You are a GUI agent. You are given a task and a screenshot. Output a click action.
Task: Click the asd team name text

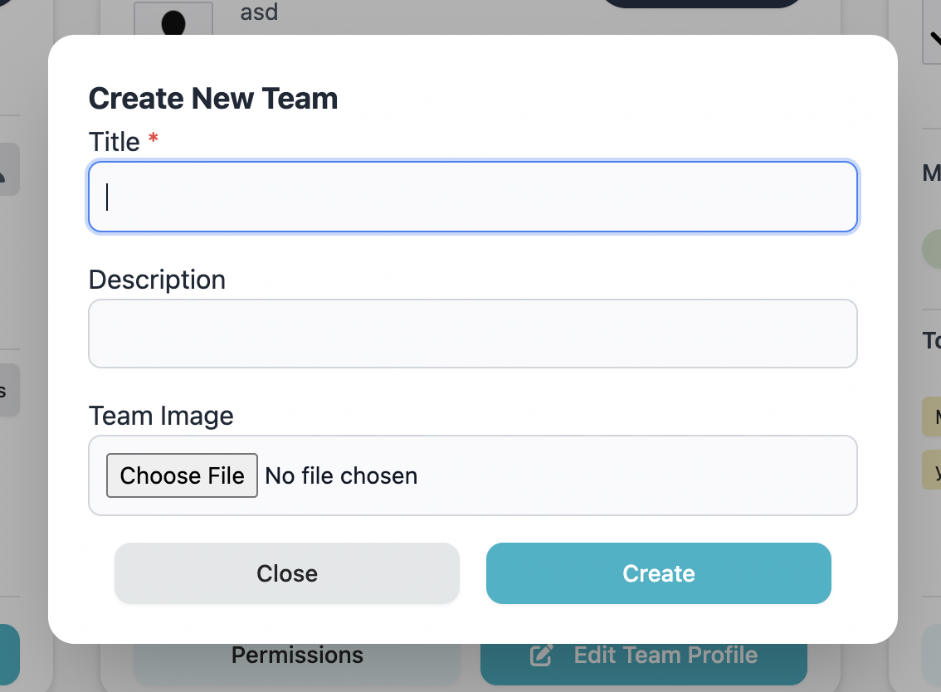(x=259, y=12)
